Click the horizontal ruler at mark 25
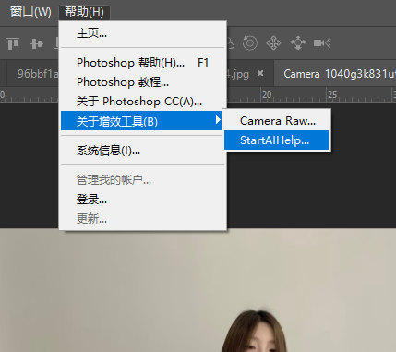 [x=332, y=95]
